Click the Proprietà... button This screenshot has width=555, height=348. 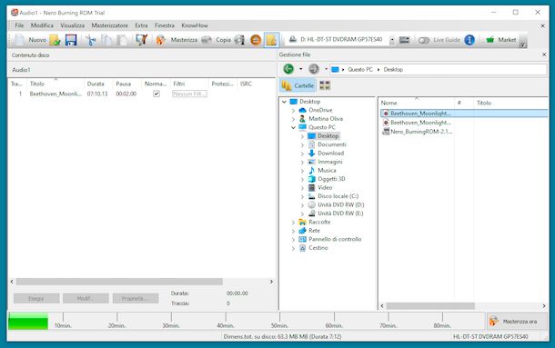point(136,299)
